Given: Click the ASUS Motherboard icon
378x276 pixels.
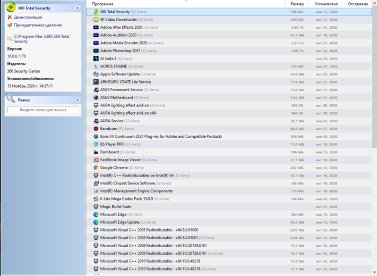Looking at the screenshot, I should pyautogui.click(x=96, y=98).
